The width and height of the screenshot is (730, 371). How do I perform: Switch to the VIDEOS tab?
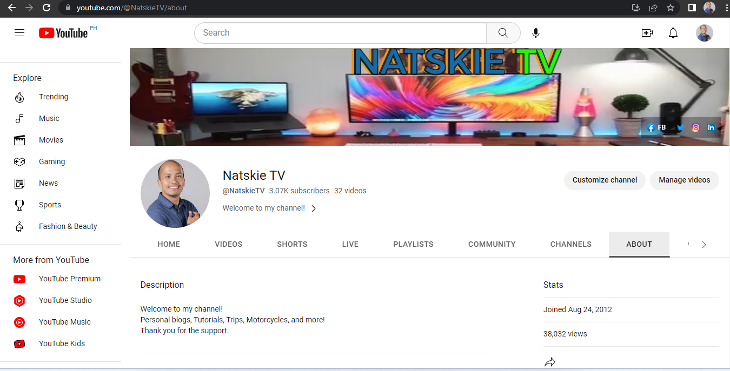(229, 245)
